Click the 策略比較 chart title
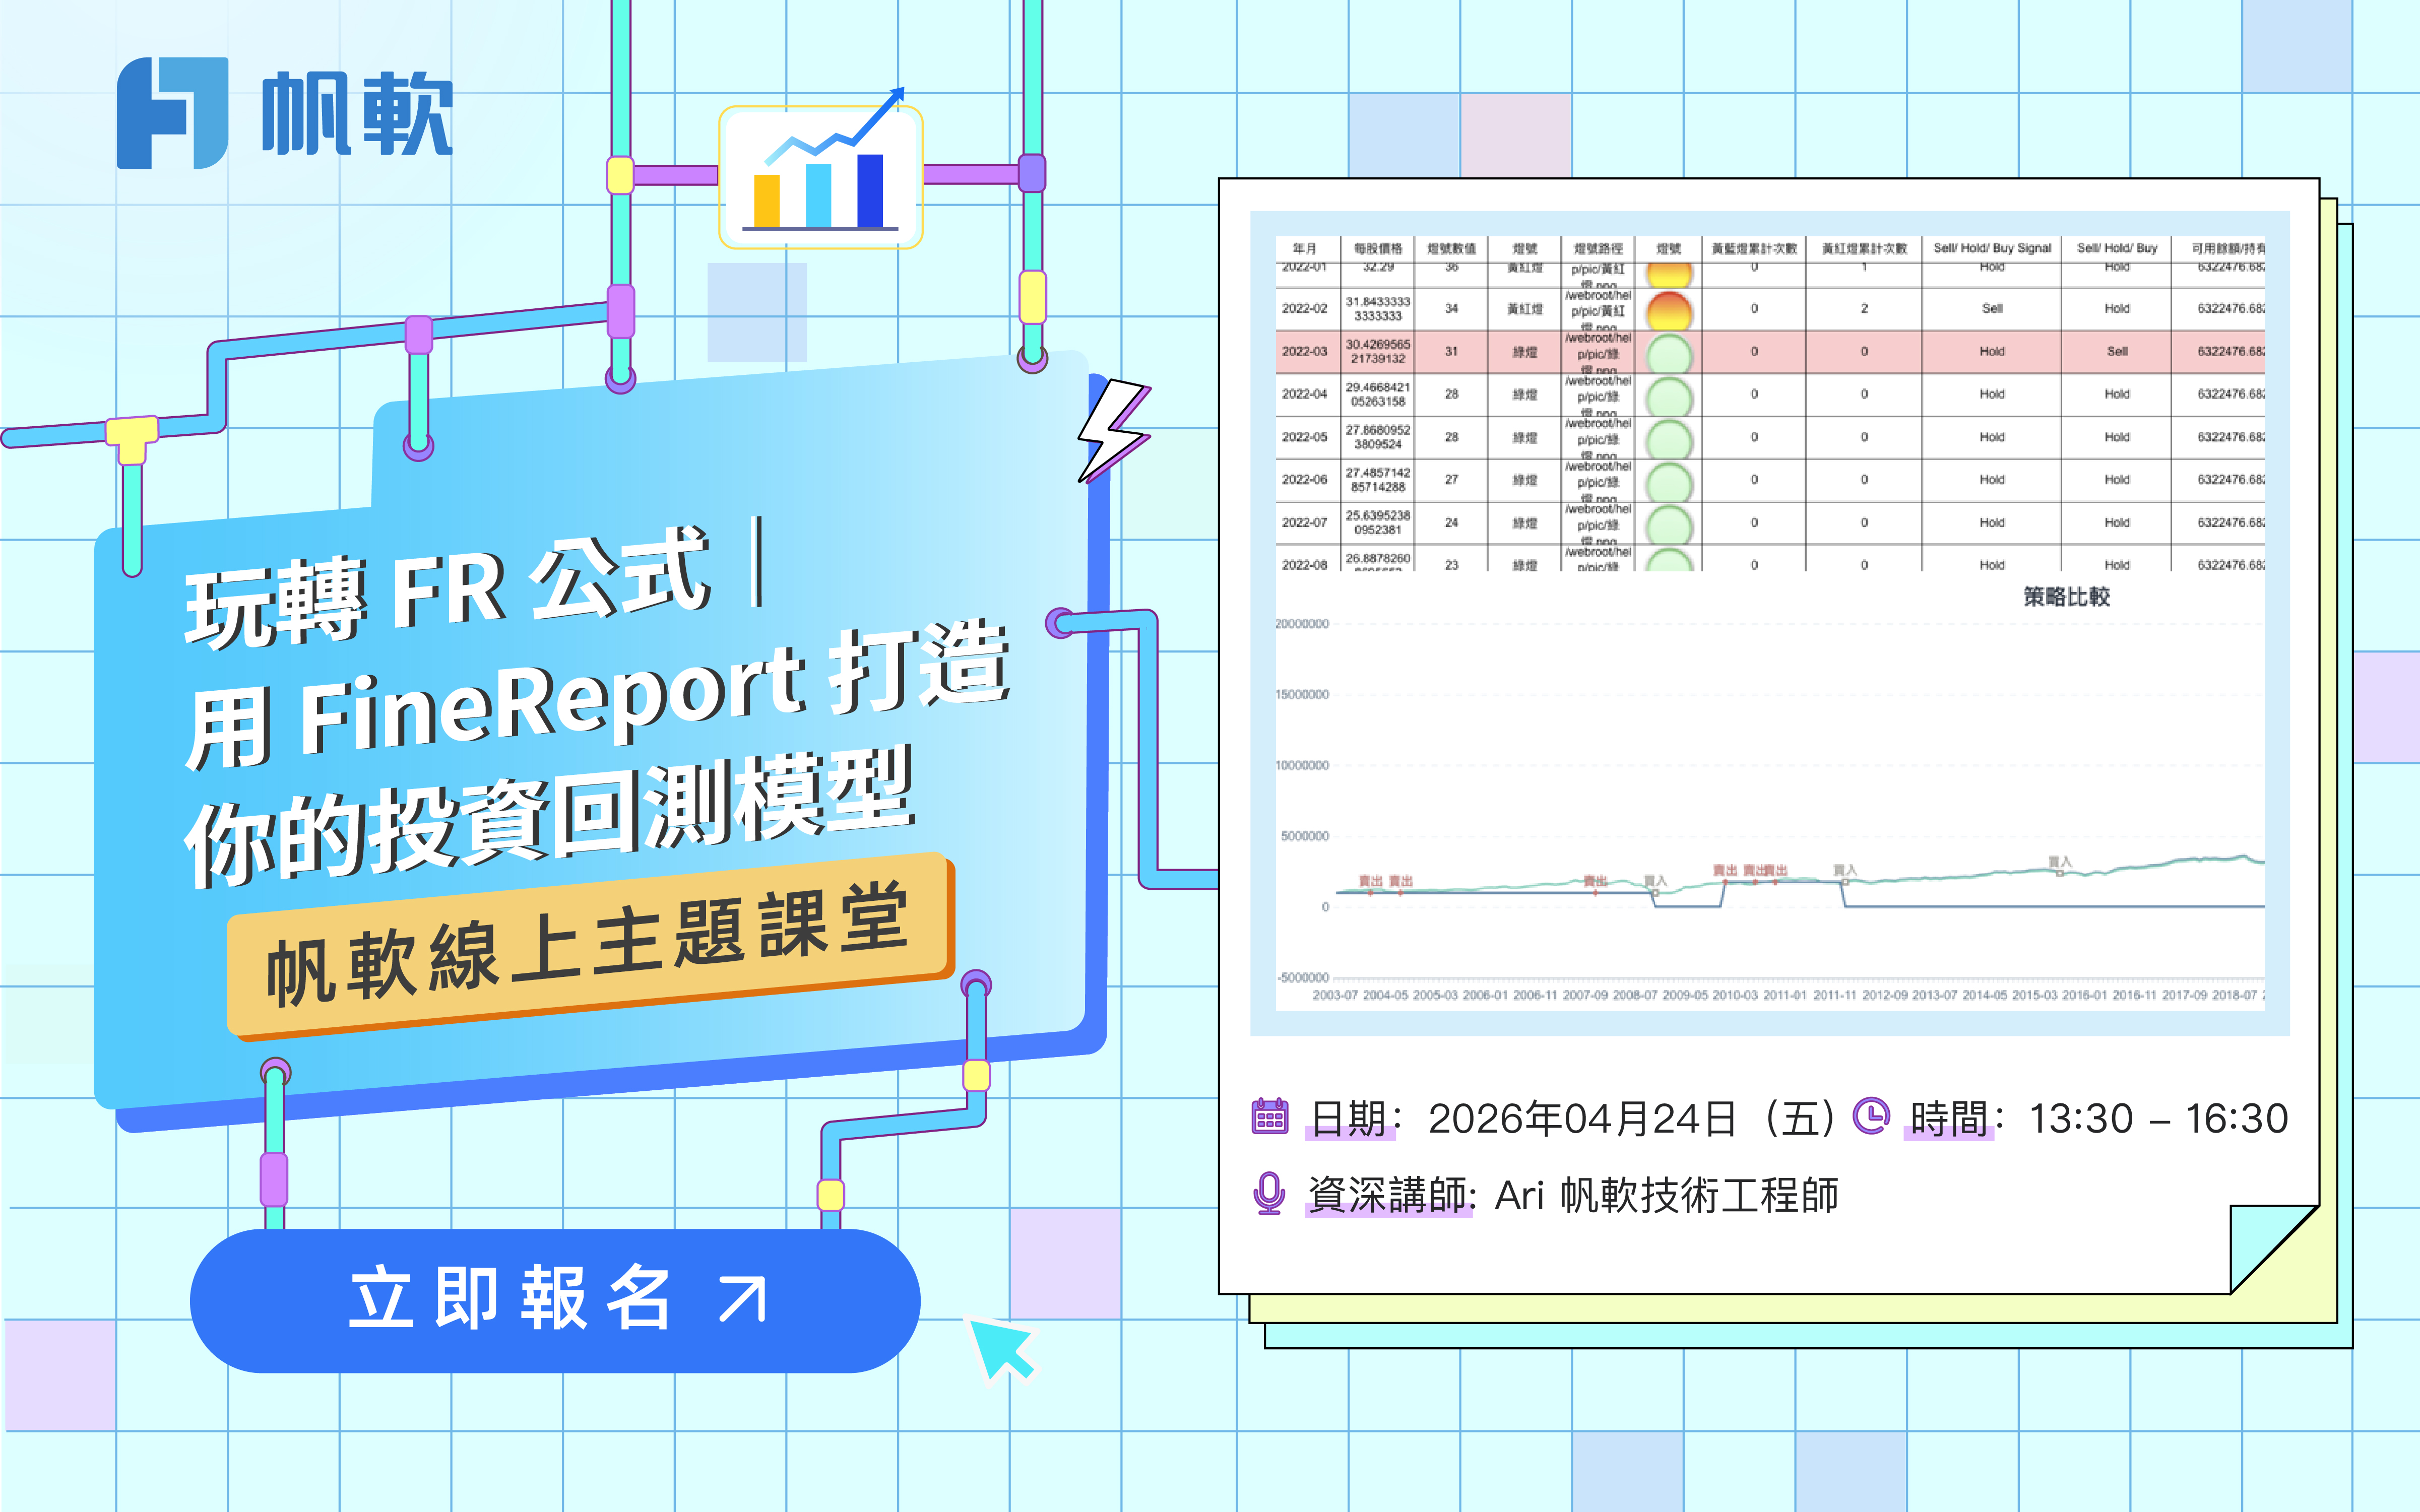Viewport: 2420px width, 1512px height. coord(2066,597)
